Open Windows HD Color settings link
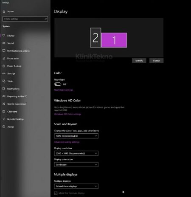Screen dimensions: 191x197 click(x=67, y=114)
